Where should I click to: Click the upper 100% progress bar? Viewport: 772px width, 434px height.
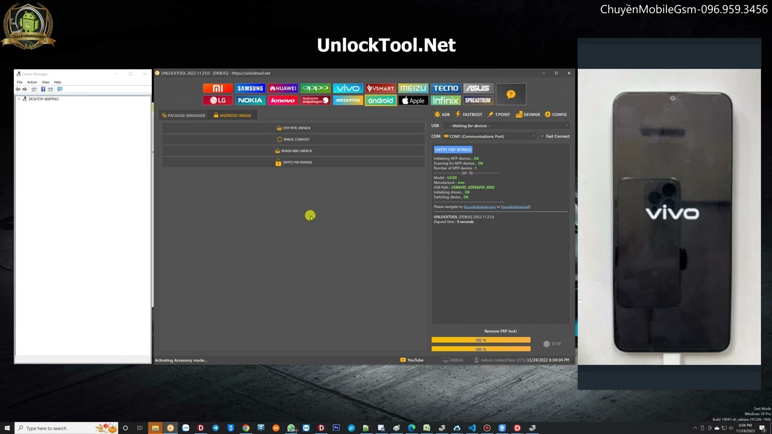[x=481, y=340]
